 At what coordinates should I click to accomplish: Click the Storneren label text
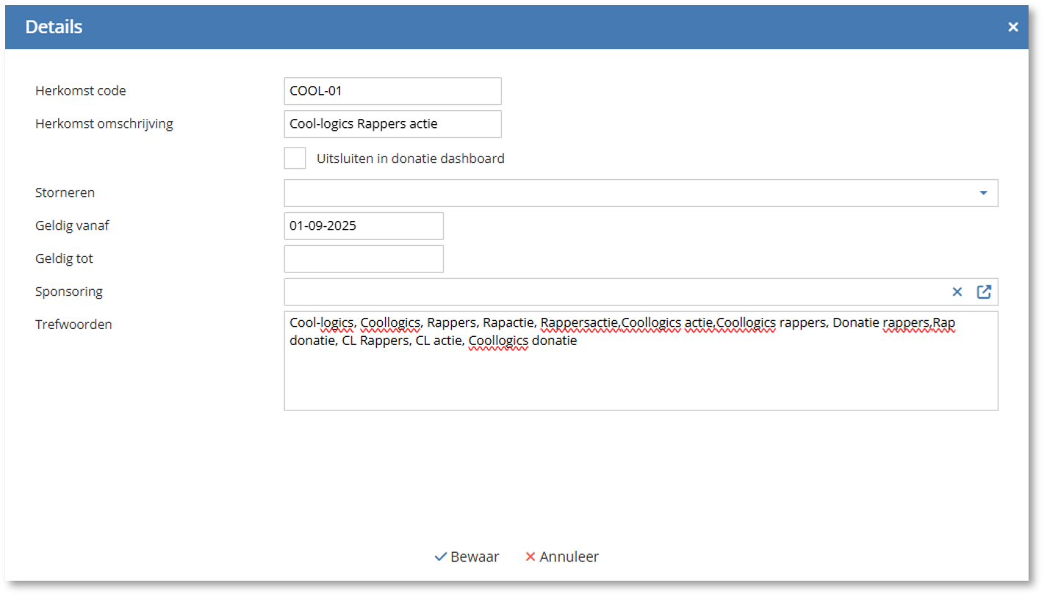65,193
